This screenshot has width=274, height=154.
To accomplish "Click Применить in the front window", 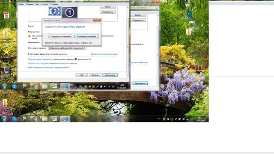I will pos(110,75).
